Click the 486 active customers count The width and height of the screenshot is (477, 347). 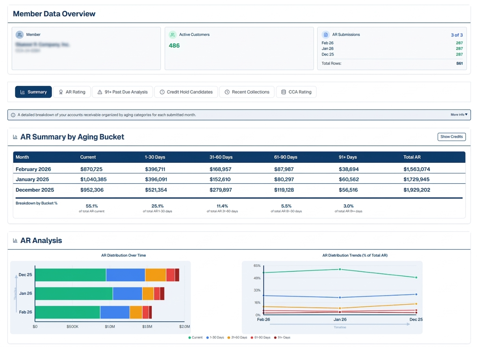click(174, 46)
